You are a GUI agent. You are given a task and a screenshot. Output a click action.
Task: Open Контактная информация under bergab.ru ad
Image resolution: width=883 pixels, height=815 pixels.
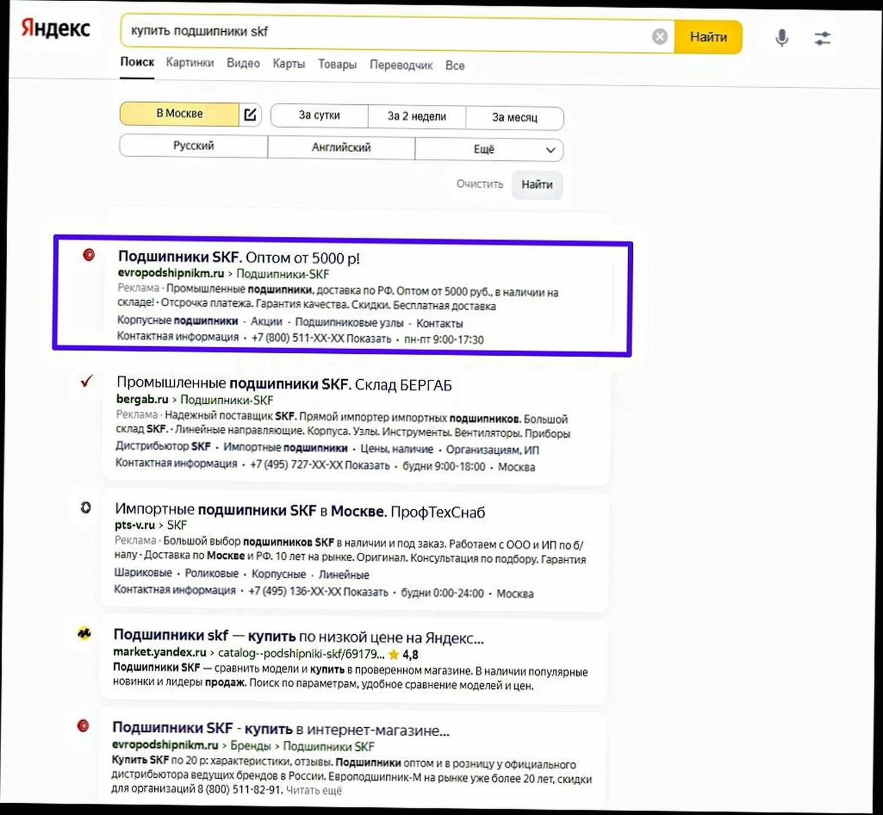[x=176, y=463]
